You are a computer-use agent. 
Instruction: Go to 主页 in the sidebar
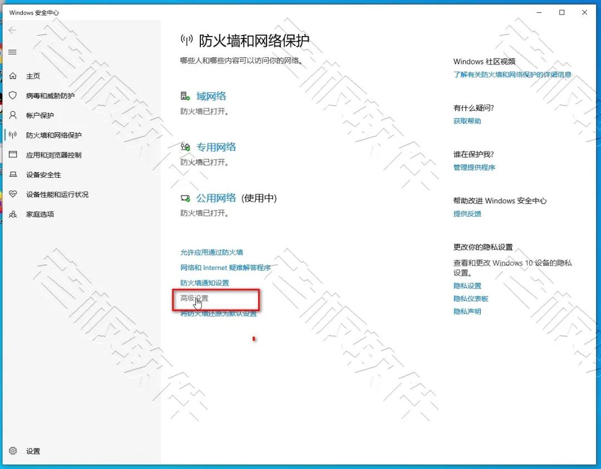coord(33,76)
